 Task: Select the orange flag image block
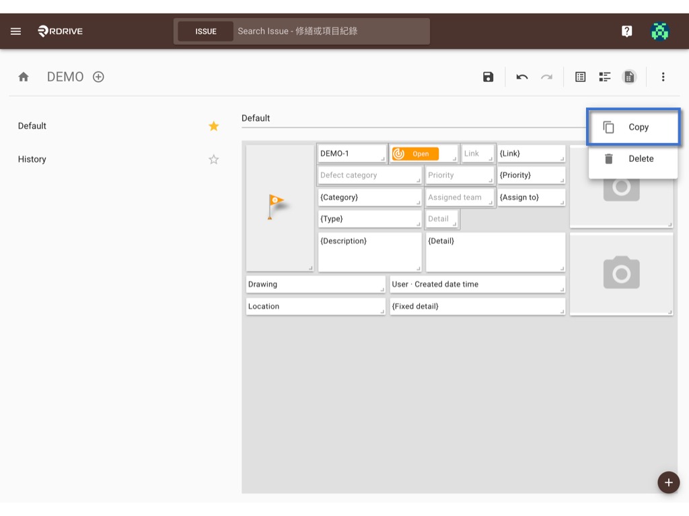tap(280, 208)
